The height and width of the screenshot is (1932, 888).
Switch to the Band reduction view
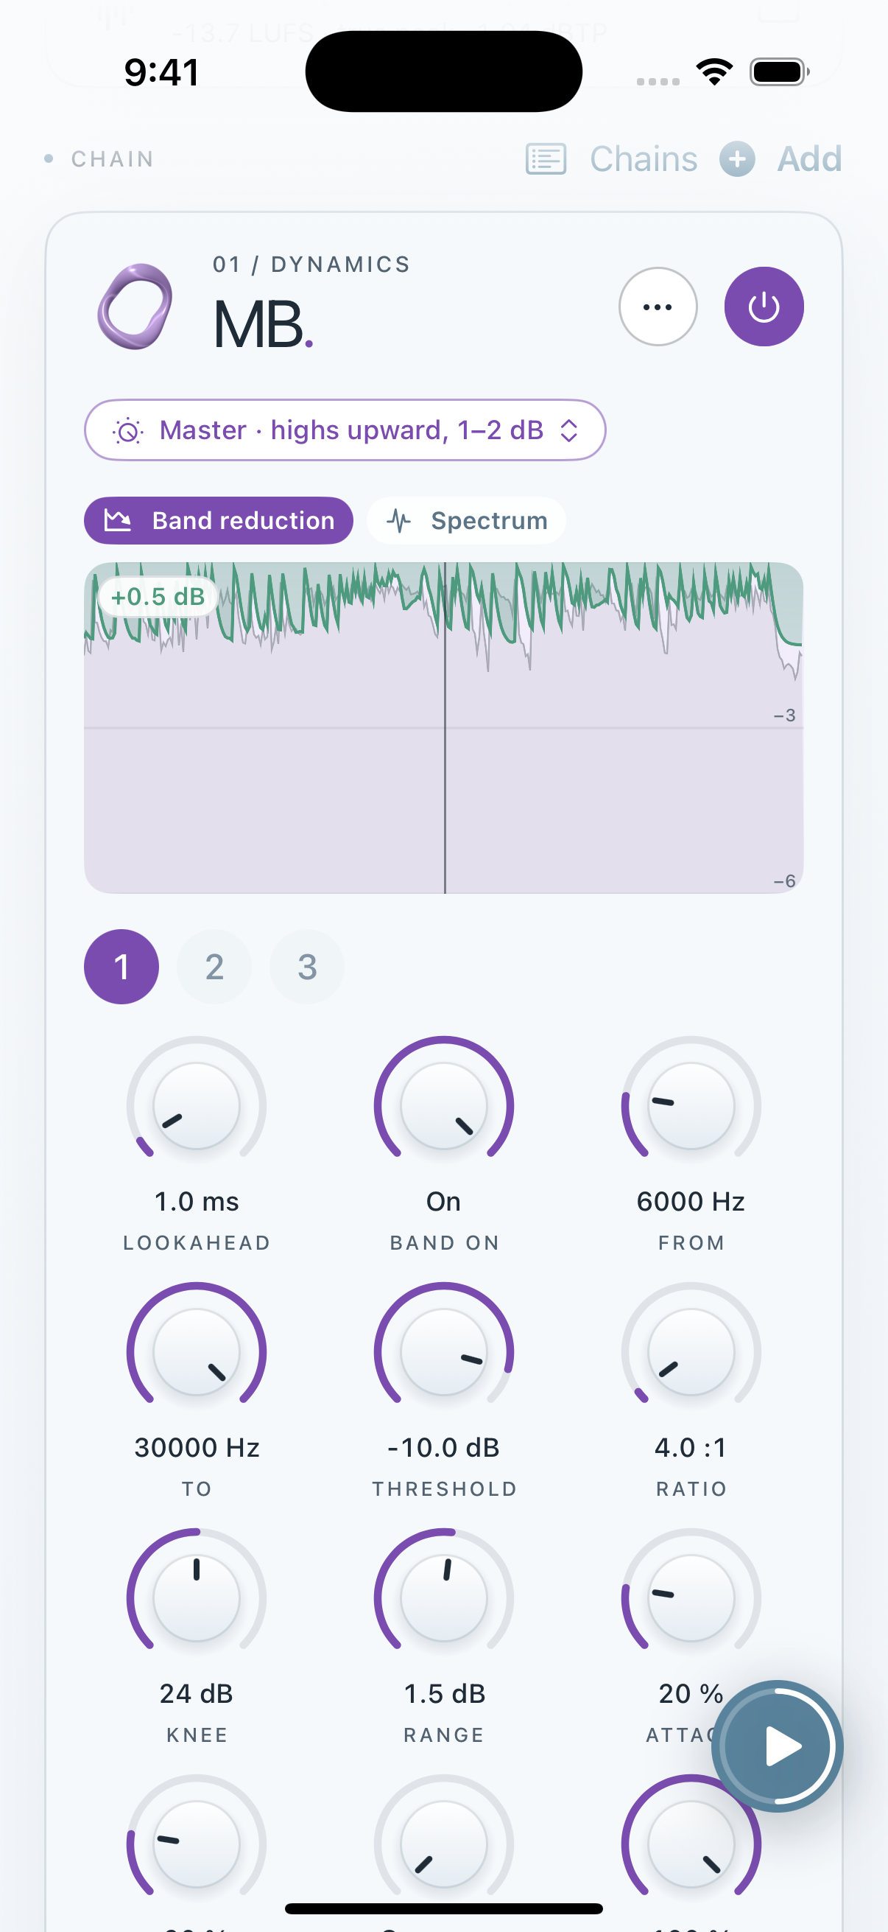[x=218, y=520]
